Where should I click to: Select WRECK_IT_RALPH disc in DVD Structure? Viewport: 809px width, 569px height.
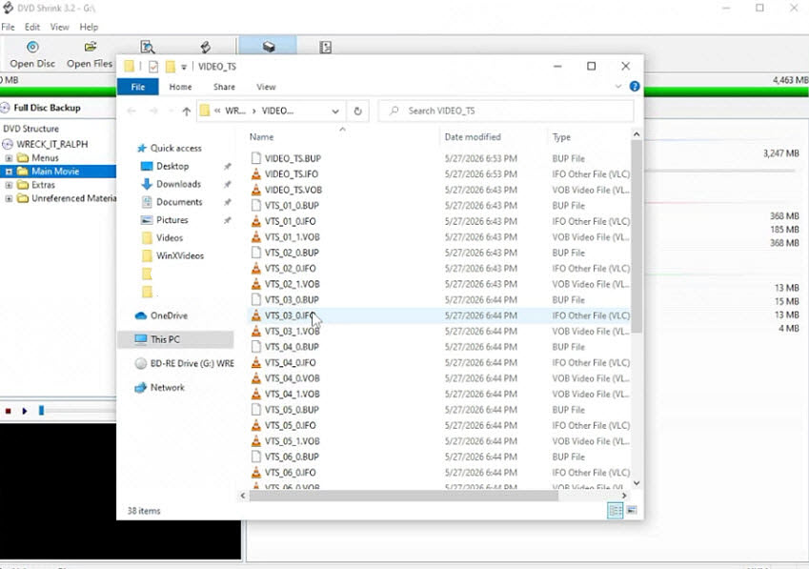[51, 144]
